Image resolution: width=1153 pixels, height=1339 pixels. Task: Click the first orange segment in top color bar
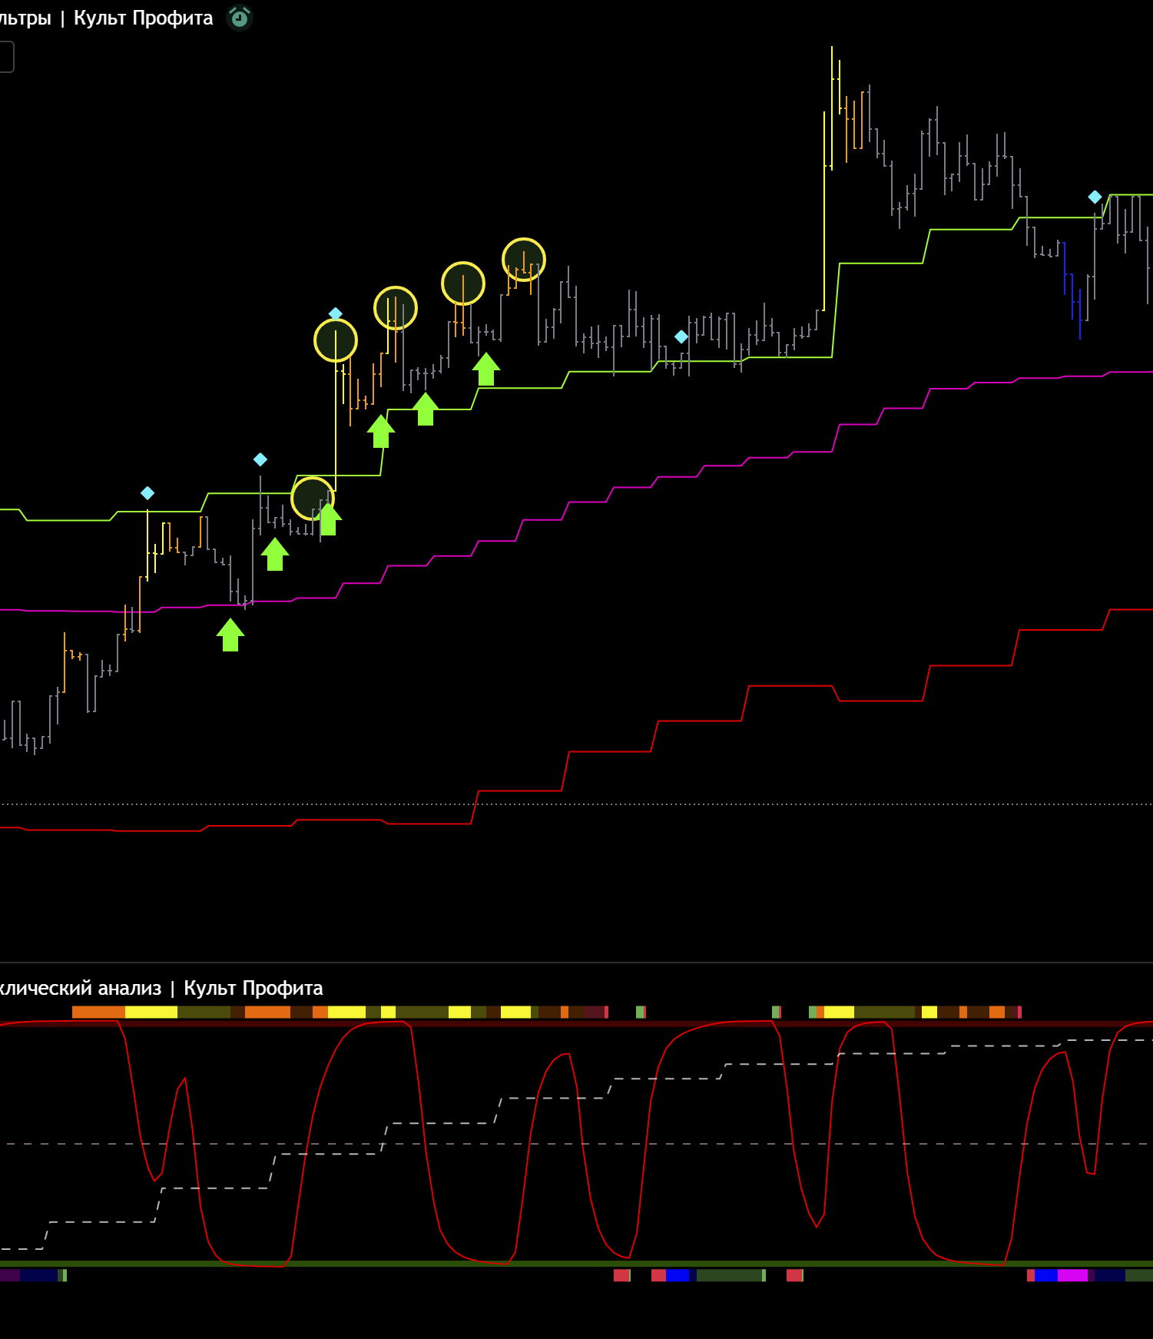click(98, 1013)
